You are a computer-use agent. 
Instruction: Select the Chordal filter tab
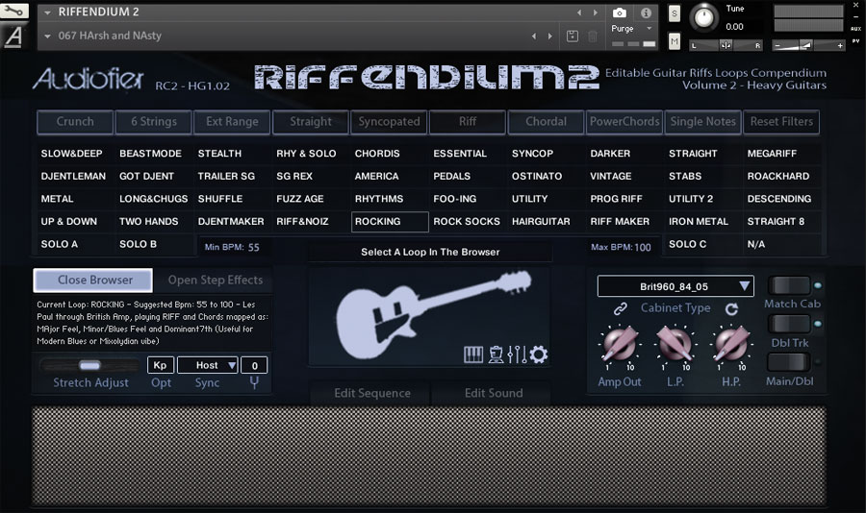546,122
